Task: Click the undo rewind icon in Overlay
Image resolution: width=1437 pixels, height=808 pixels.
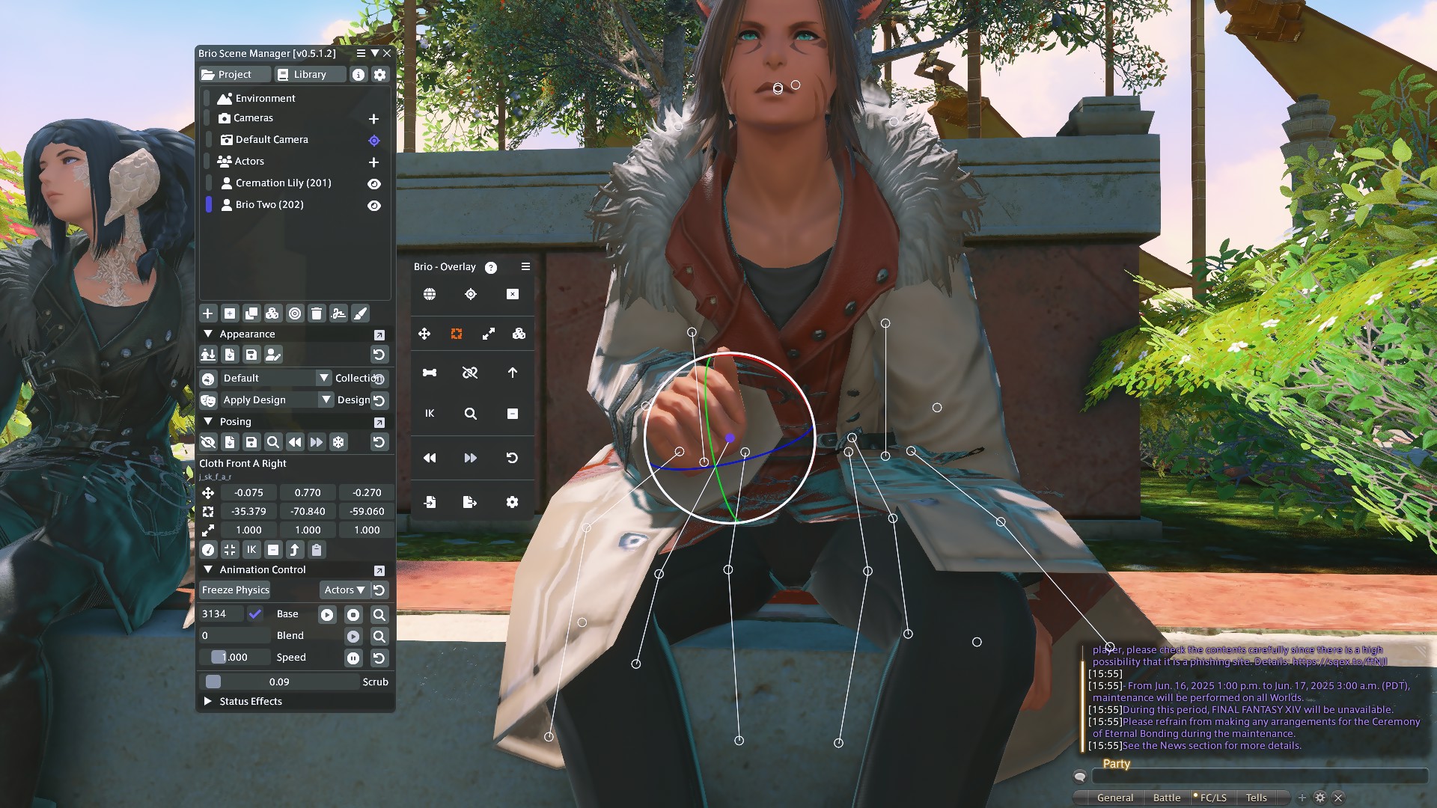Action: click(430, 458)
